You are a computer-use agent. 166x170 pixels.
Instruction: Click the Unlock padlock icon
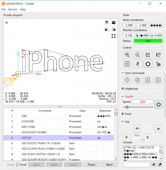pos(158,64)
